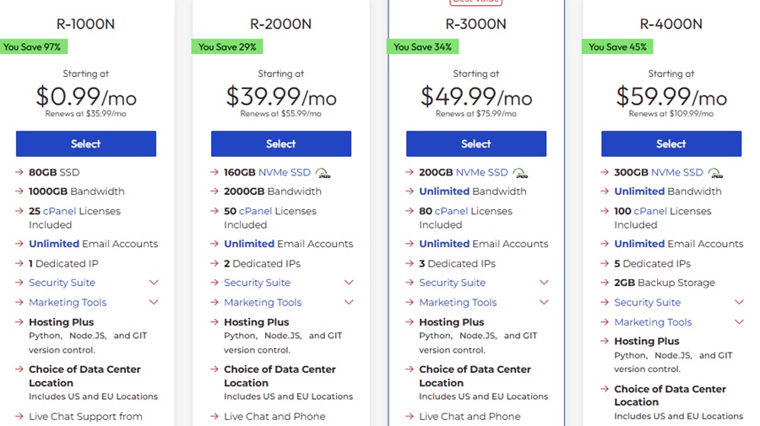Click the speedometer icon beside R-3000N NVMe SSD
The width and height of the screenshot is (760, 426).
(519, 173)
